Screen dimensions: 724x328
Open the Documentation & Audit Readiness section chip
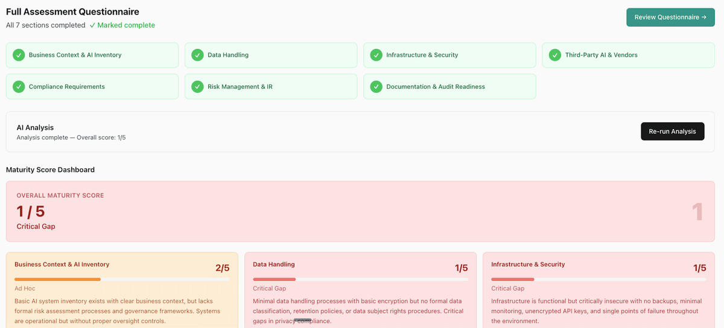click(x=449, y=86)
